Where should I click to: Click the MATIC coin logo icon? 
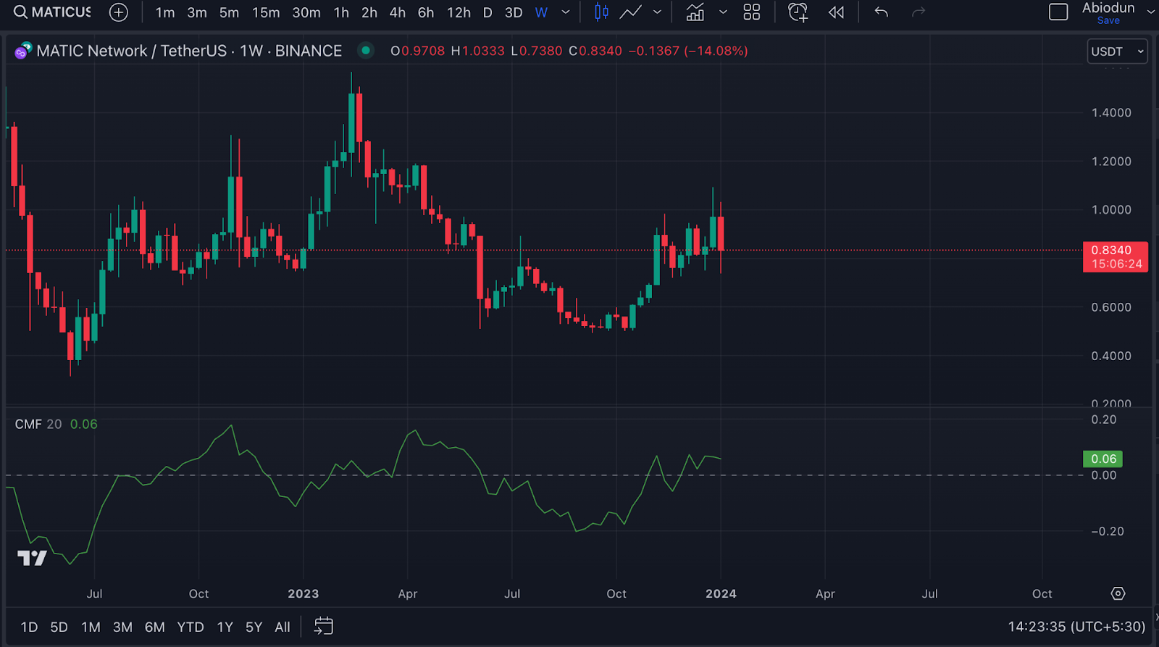(x=22, y=51)
